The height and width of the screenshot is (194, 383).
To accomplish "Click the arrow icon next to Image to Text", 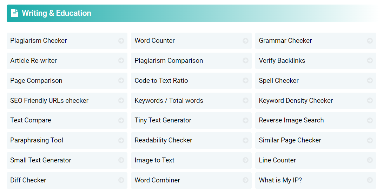I will [245, 160].
